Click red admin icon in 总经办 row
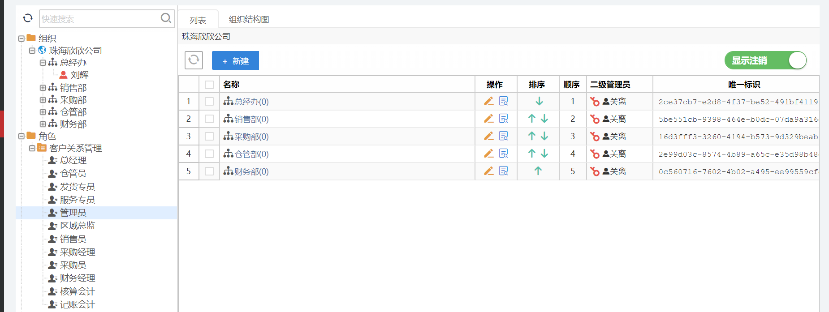The width and height of the screenshot is (829, 312). click(595, 102)
